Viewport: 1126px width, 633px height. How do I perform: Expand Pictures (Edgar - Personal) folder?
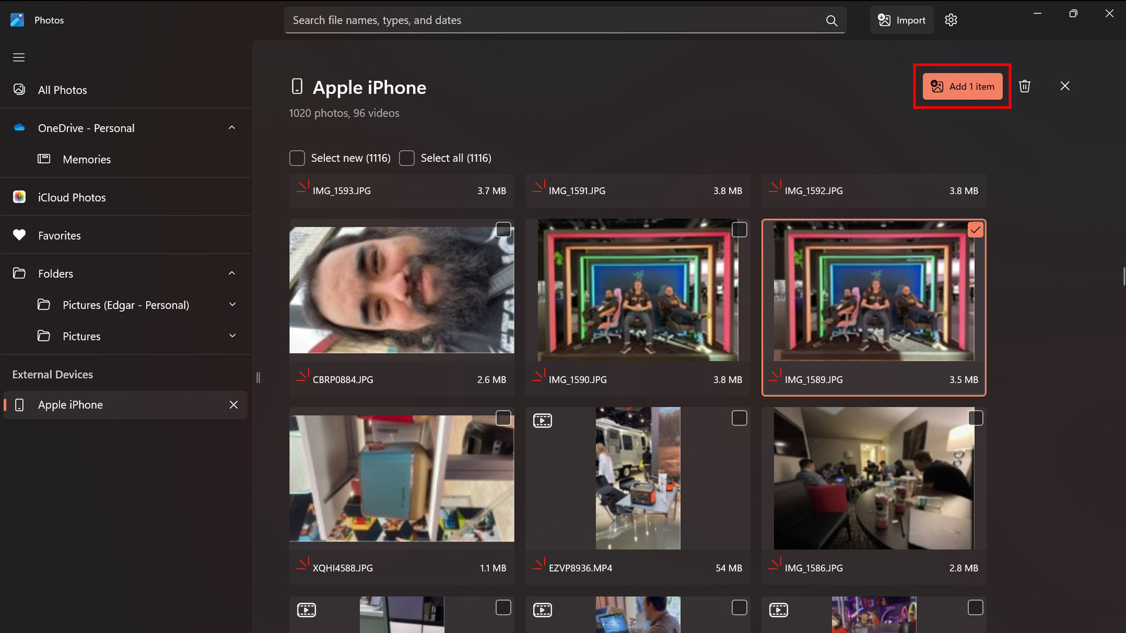click(232, 305)
